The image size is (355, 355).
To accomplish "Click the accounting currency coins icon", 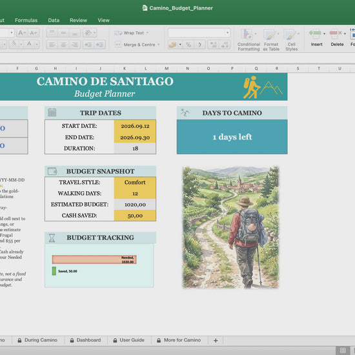I will point(173,45).
